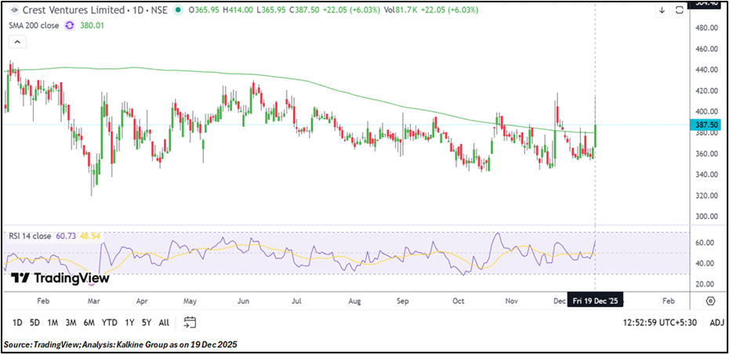Click the TradingView logo watermark
Viewport: 729px width, 354px height.
click(60, 278)
